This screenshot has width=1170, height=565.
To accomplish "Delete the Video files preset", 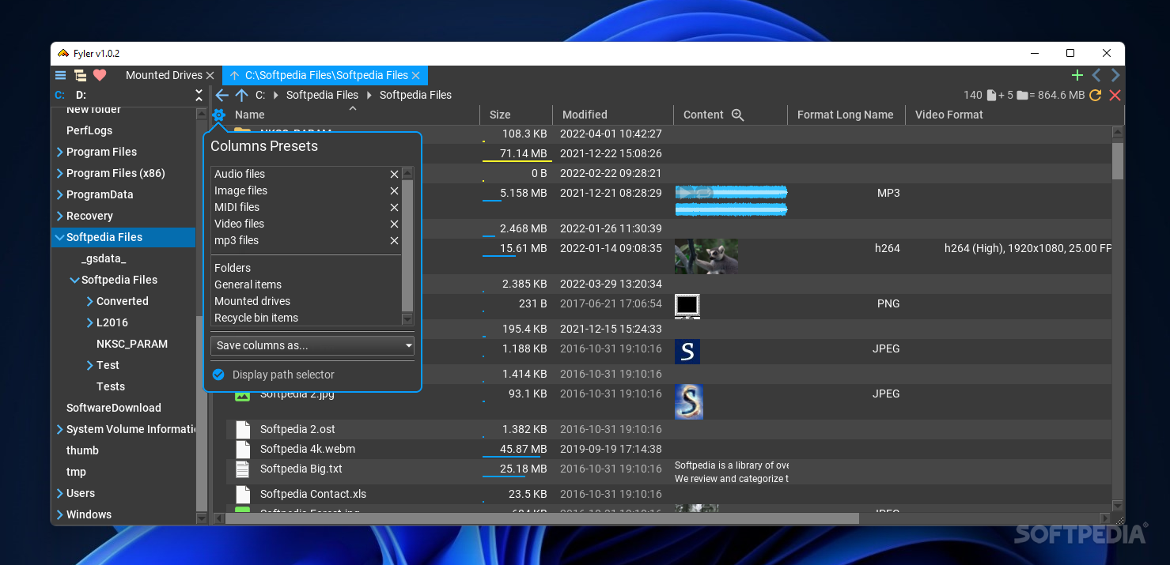I will click(394, 224).
